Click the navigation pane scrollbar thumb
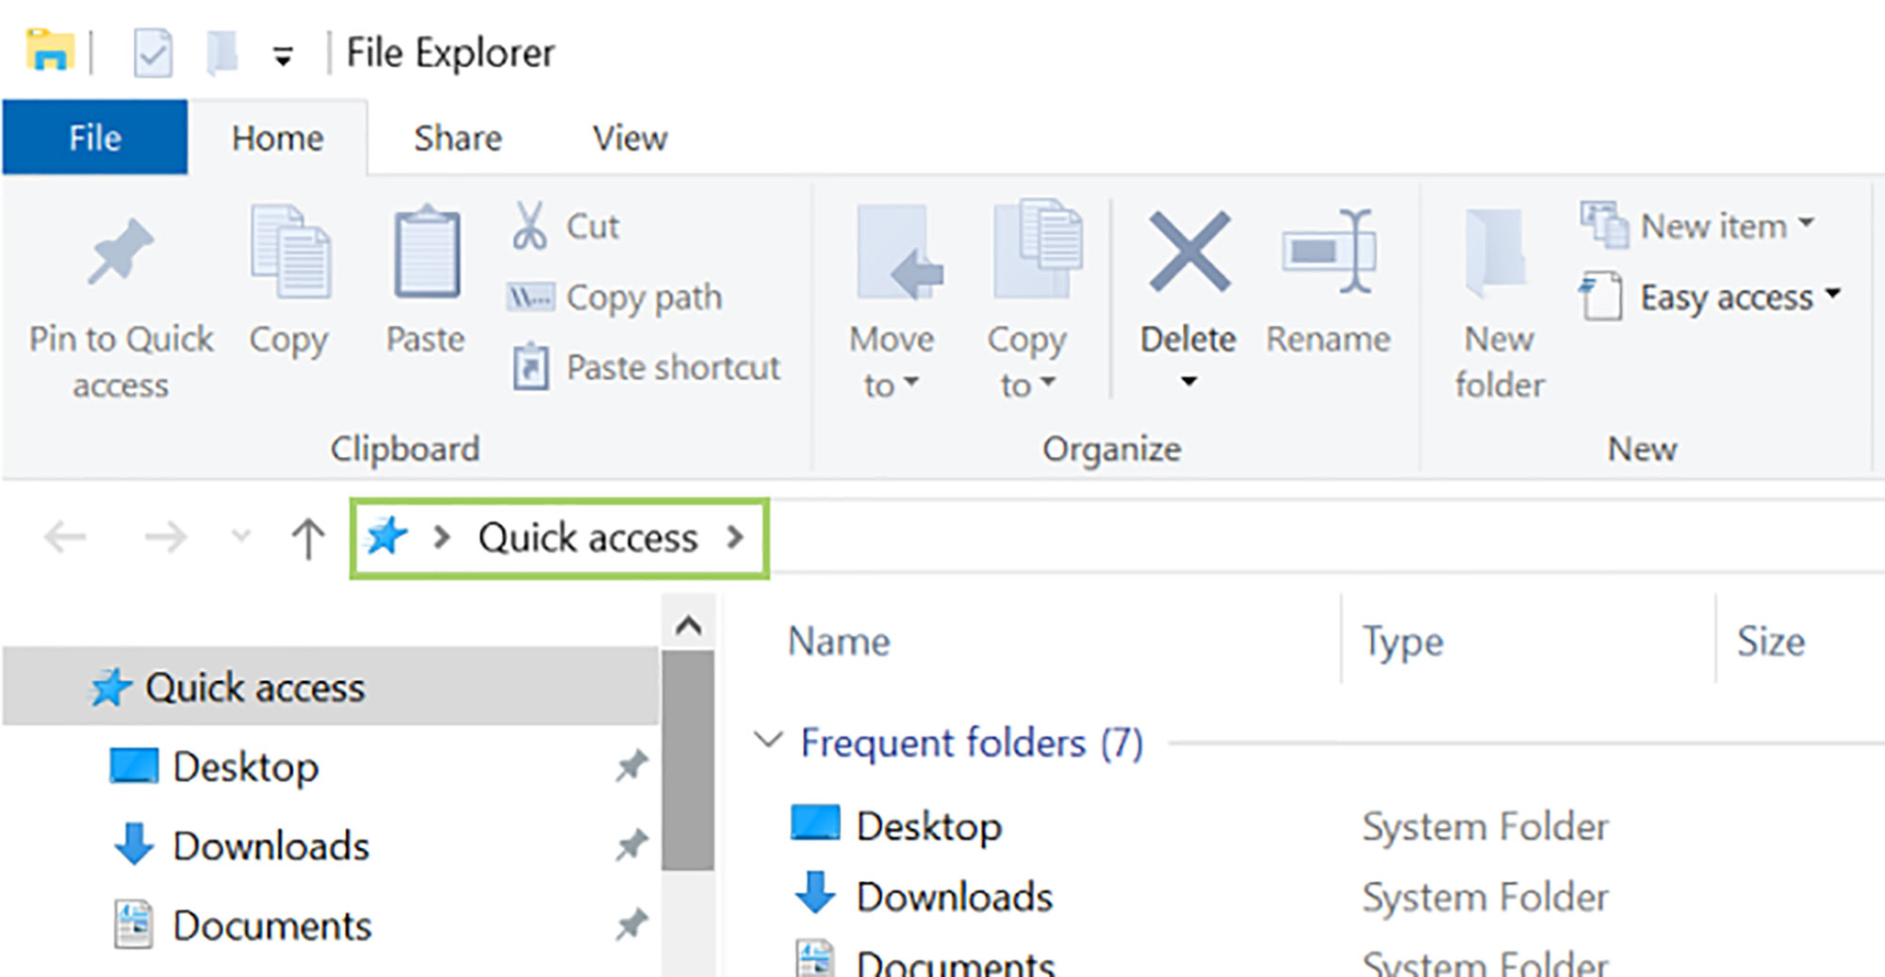The width and height of the screenshot is (1885, 977). coord(688,759)
